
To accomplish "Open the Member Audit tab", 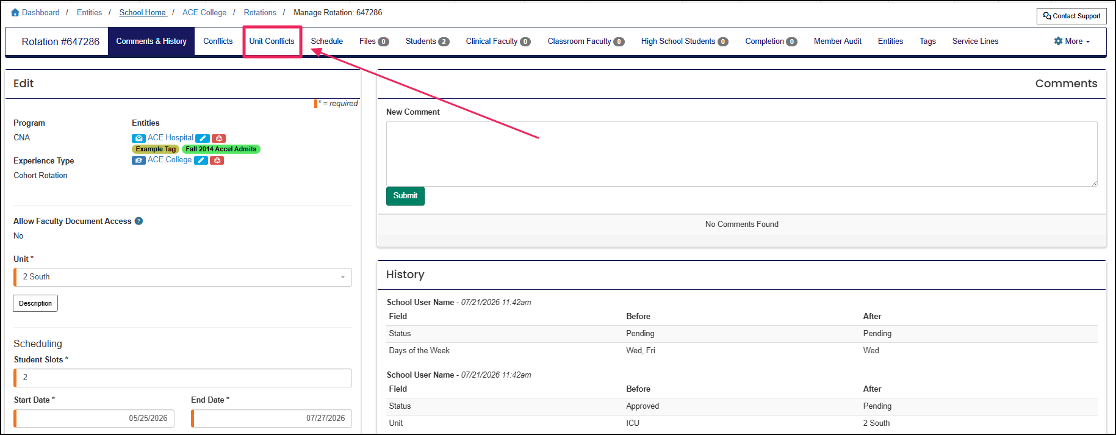I will [838, 41].
